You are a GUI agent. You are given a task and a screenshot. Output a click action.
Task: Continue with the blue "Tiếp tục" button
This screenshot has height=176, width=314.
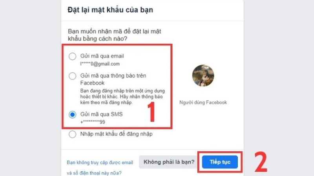220,162
